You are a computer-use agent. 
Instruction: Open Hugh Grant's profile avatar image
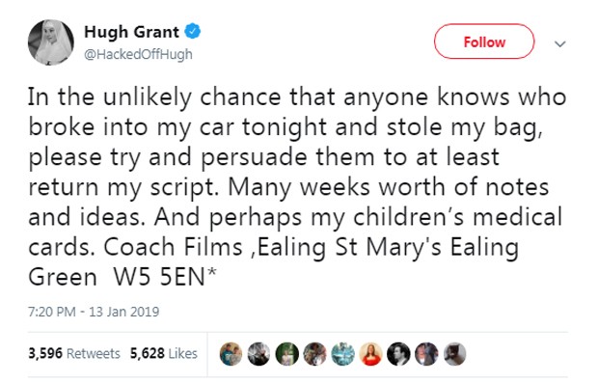pos(51,42)
